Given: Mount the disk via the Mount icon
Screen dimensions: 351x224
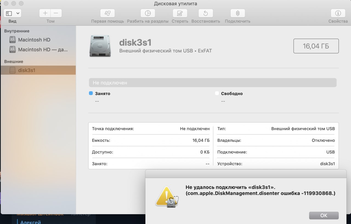Looking at the screenshot, I should 237,13.
